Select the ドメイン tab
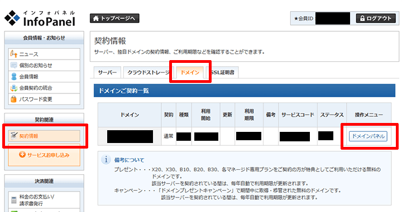Screen dimensions: 402x212 [190, 72]
